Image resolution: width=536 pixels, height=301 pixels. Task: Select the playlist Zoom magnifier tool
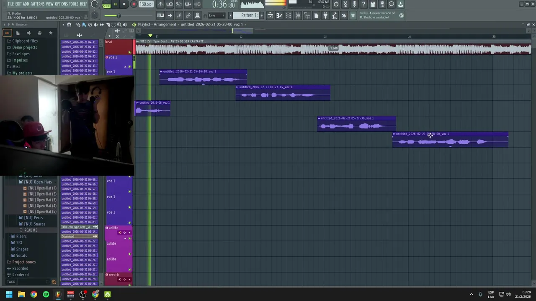click(119, 25)
